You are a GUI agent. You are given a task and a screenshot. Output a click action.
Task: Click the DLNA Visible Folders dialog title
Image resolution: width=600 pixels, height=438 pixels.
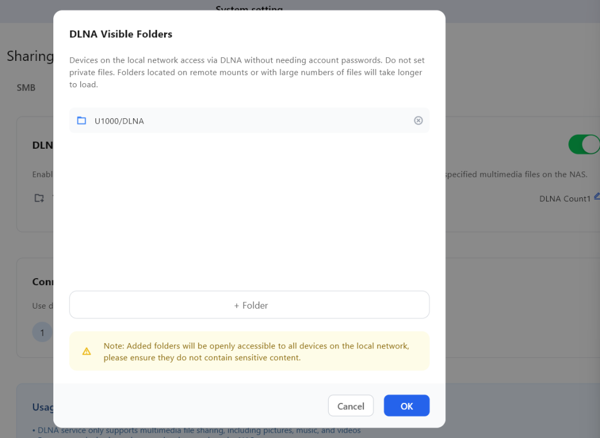[121, 34]
